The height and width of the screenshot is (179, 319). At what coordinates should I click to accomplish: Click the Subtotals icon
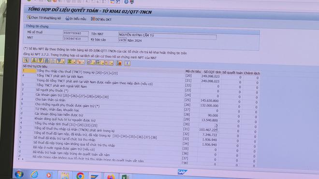pos(79,61)
